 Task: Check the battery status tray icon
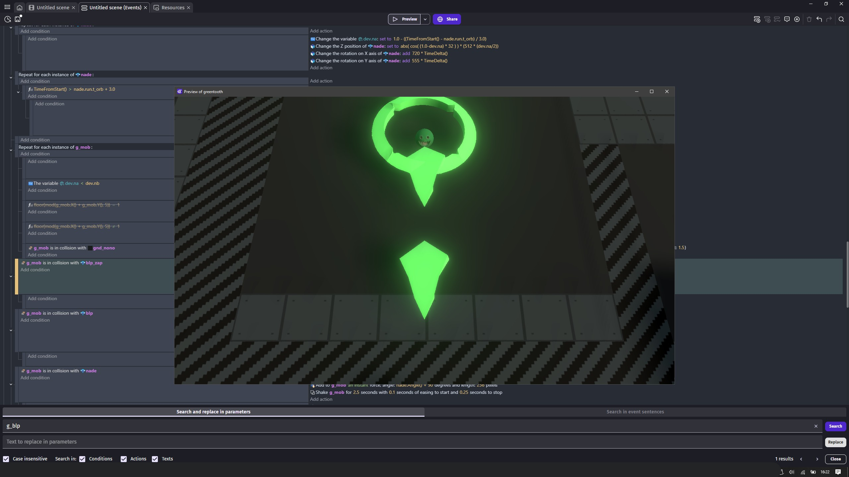[x=813, y=472]
